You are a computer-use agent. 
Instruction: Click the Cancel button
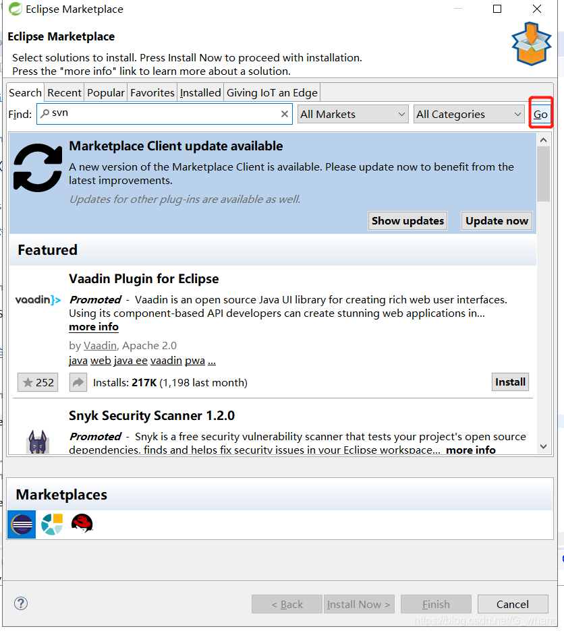click(513, 604)
